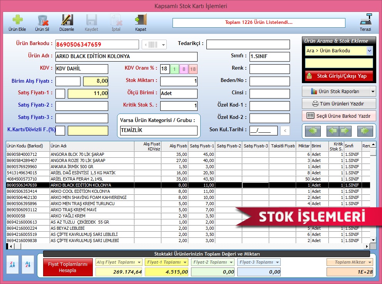
Task: Select the row ARKO COOL EDİTİON KOLONYA
Action: click(x=188, y=191)
